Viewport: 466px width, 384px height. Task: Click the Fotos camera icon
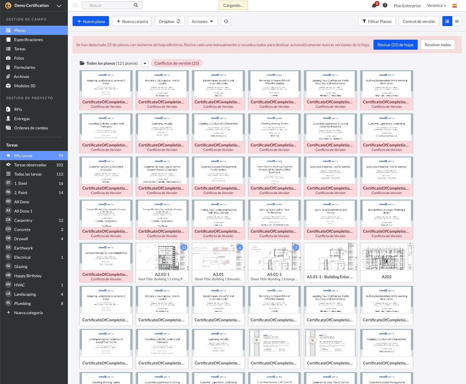(x=8, y=58)
